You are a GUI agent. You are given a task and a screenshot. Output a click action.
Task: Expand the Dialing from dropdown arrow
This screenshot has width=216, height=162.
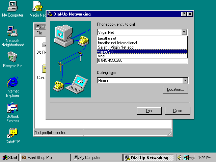(x=185, y=80)
